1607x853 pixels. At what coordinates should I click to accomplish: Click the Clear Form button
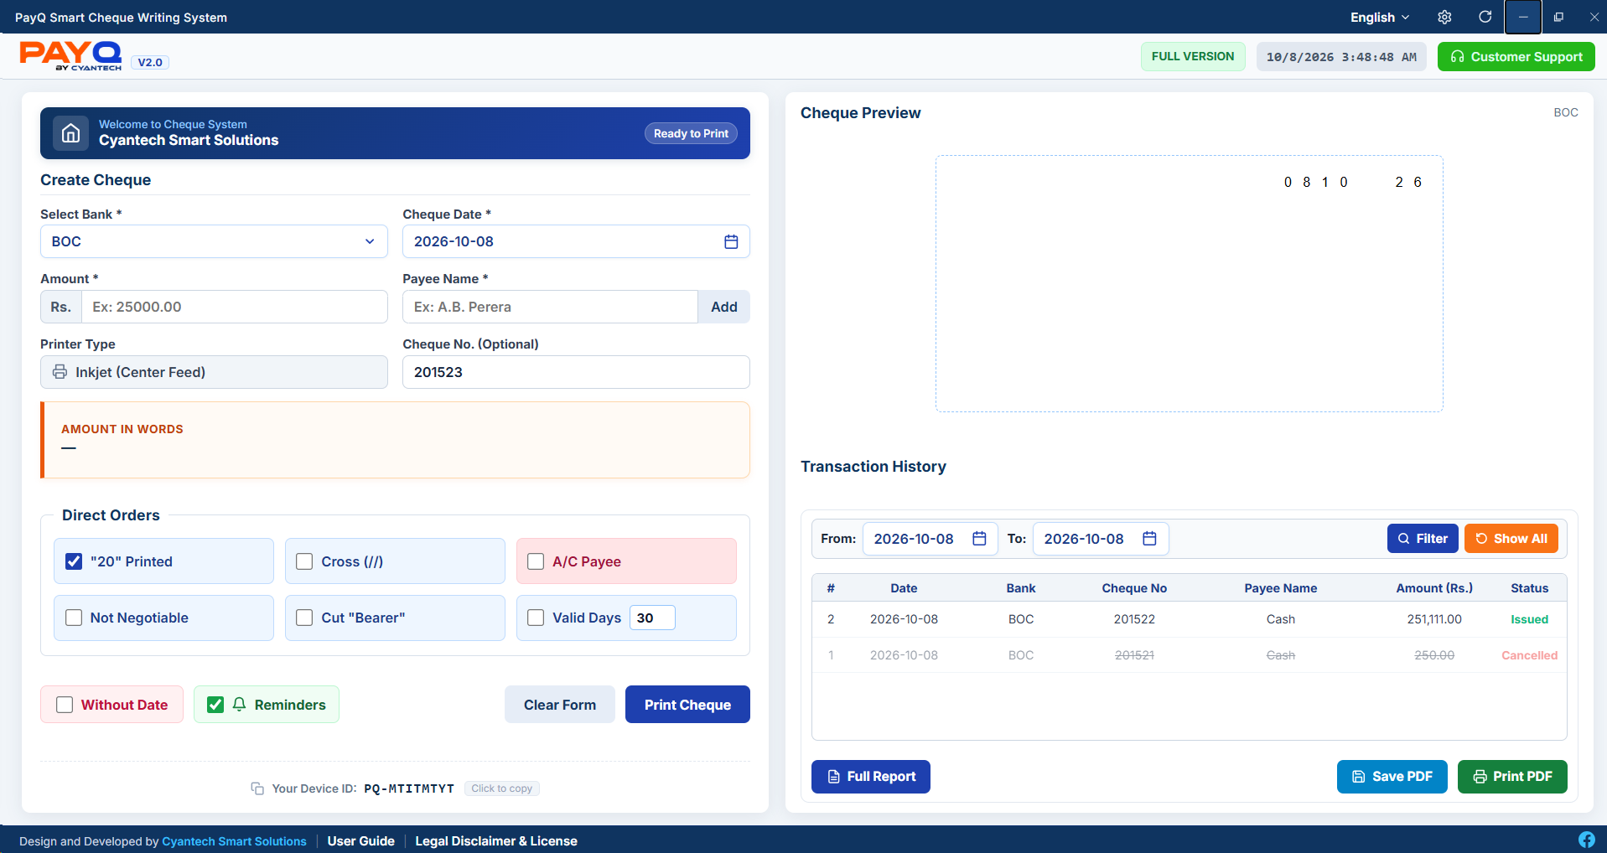560,705
